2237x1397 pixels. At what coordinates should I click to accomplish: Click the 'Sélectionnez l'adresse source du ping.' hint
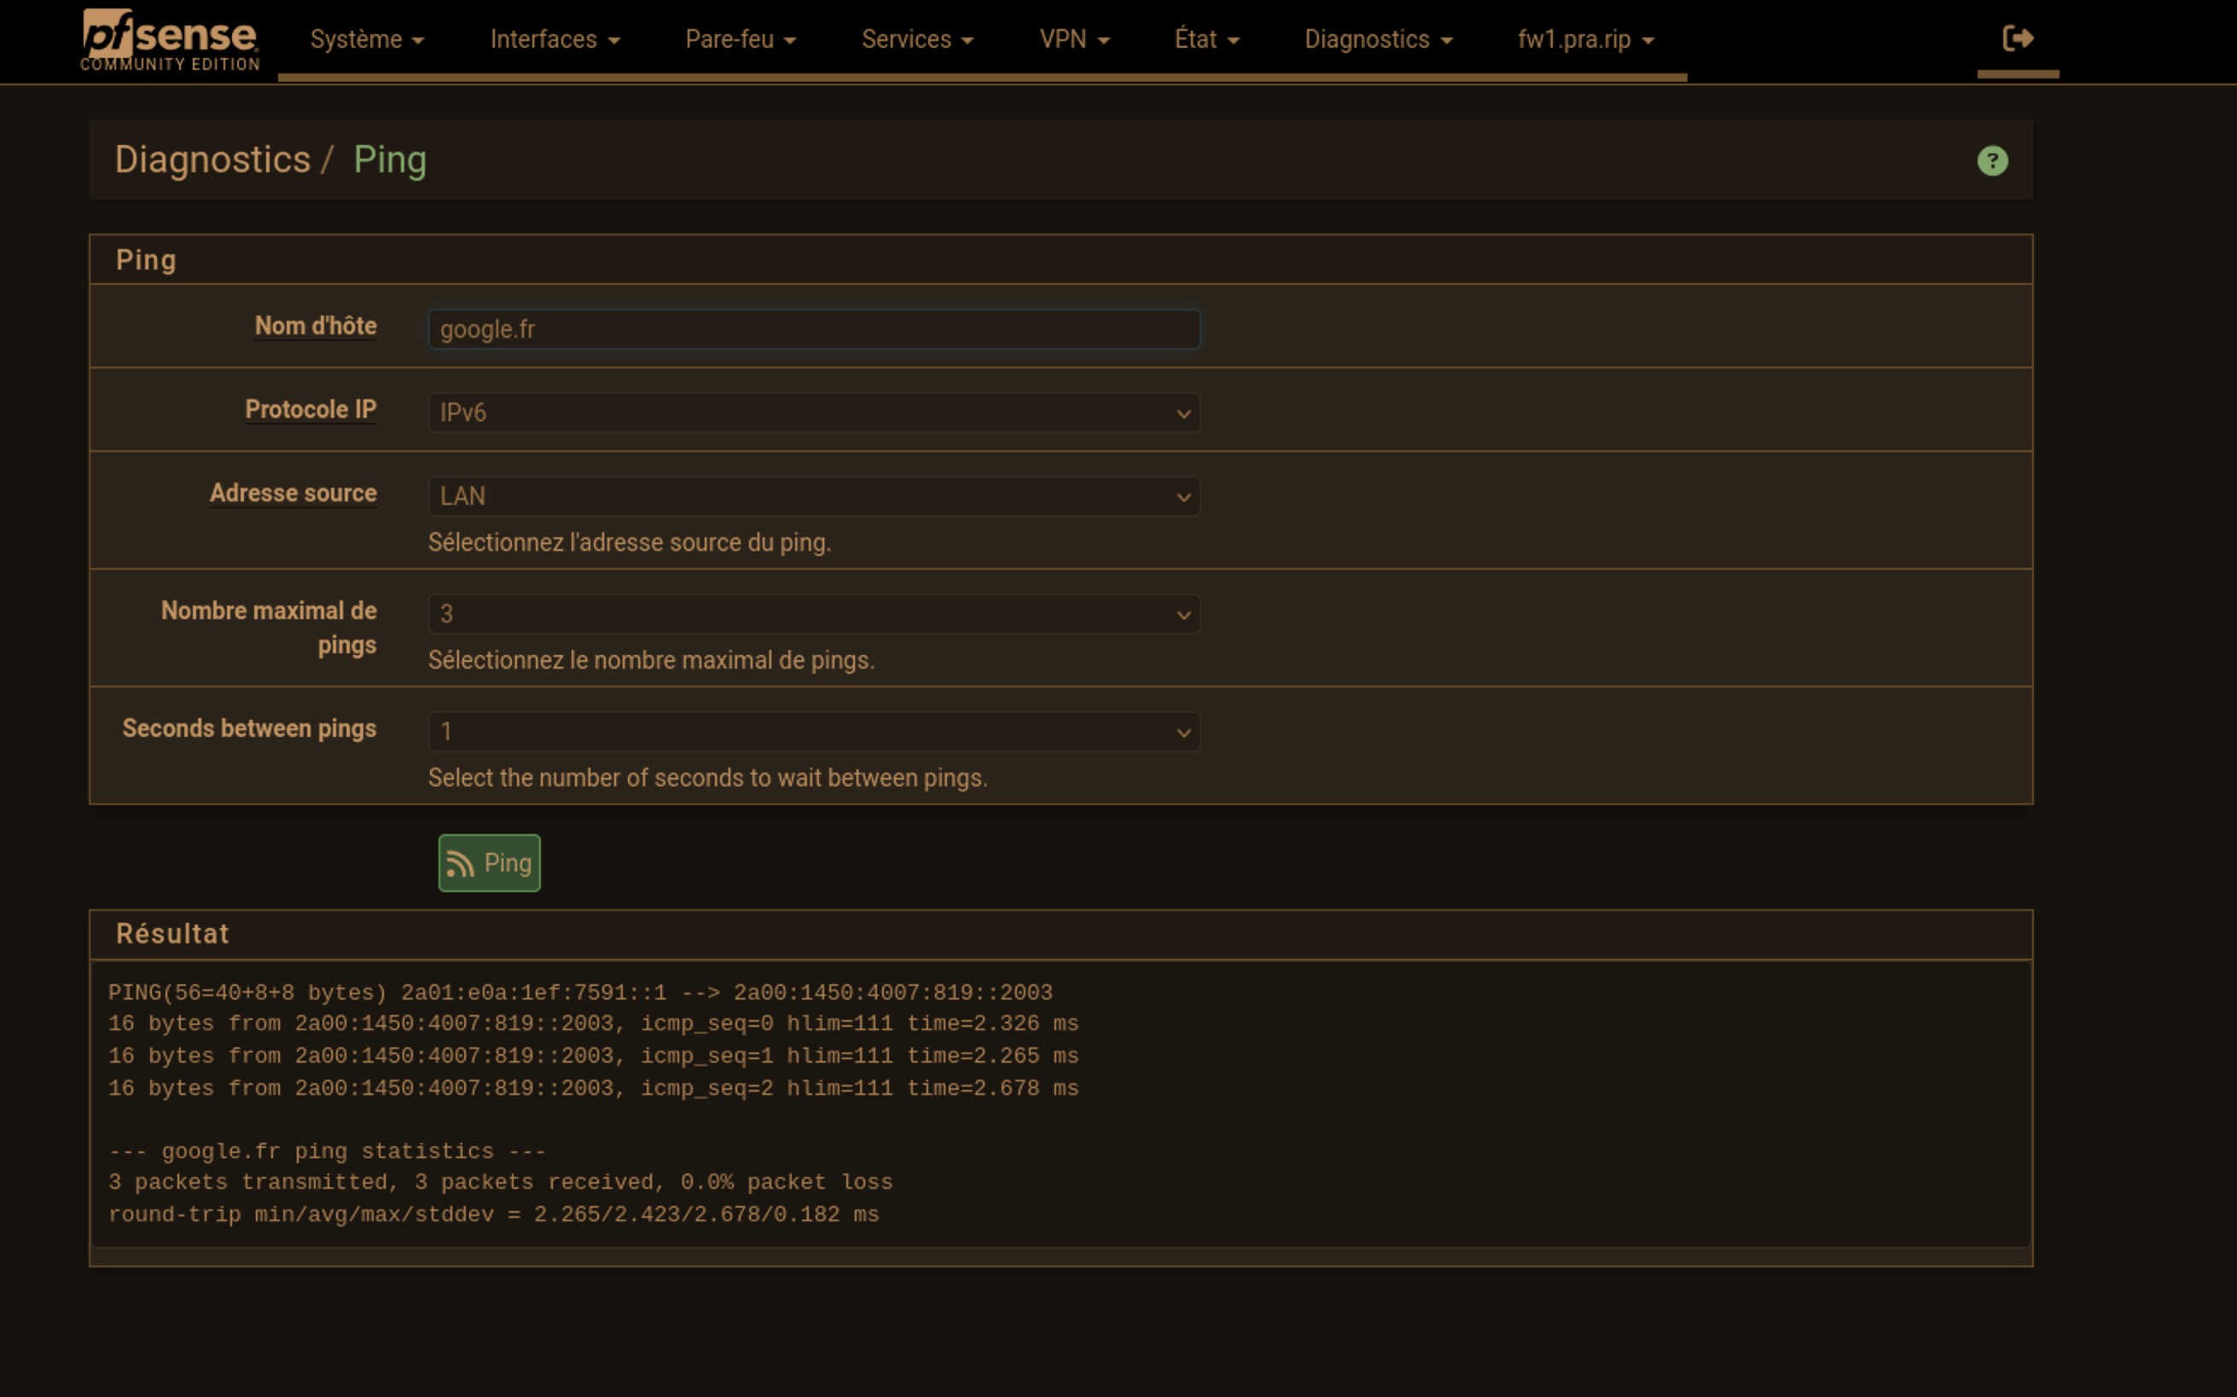630,542
